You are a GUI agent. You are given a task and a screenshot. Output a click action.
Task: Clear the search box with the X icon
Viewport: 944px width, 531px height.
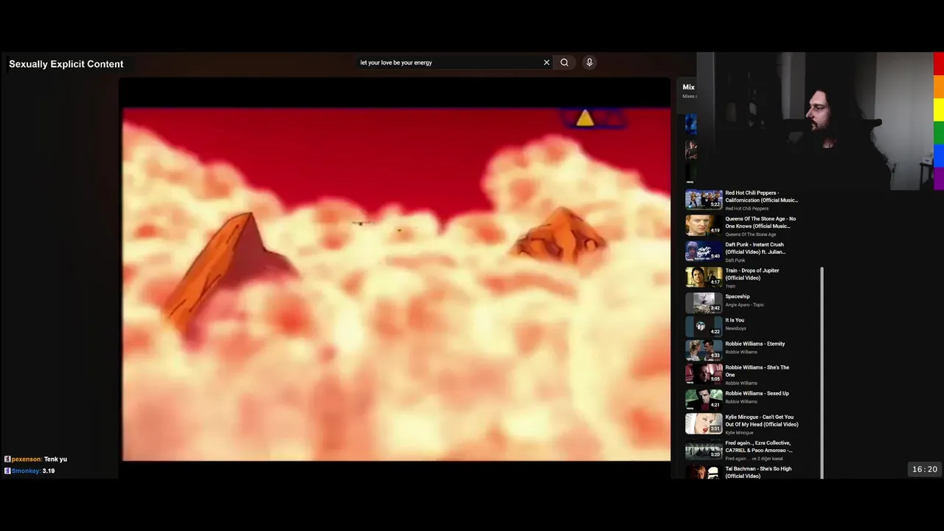pos(546,63)
